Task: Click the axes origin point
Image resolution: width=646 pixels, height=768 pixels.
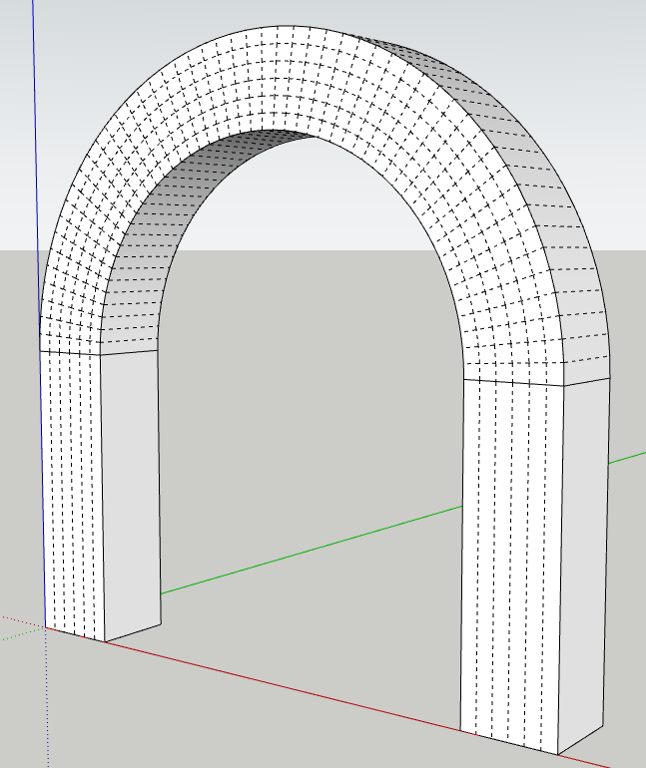Action: click(x=46, y=626)
